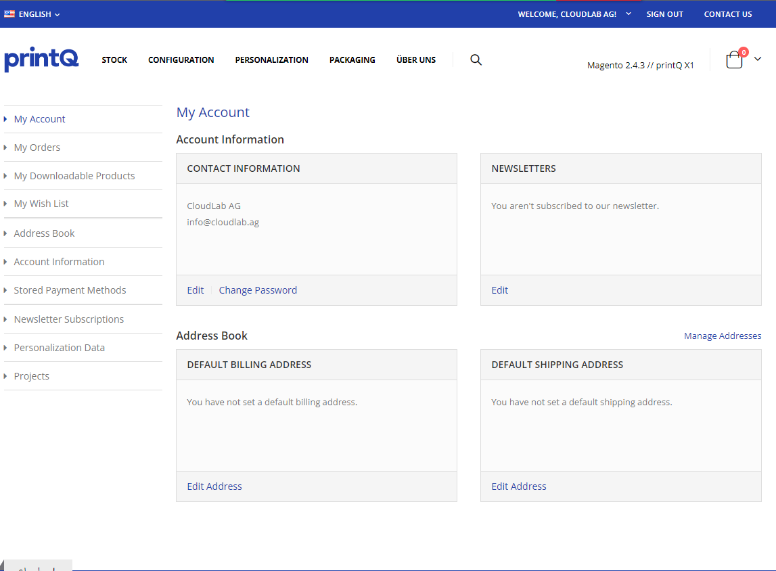Click the CloudLab AG contact name

click(214, 206)
